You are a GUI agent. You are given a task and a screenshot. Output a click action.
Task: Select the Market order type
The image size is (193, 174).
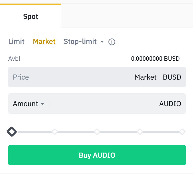pyautogui.click(x=44, y=41)
